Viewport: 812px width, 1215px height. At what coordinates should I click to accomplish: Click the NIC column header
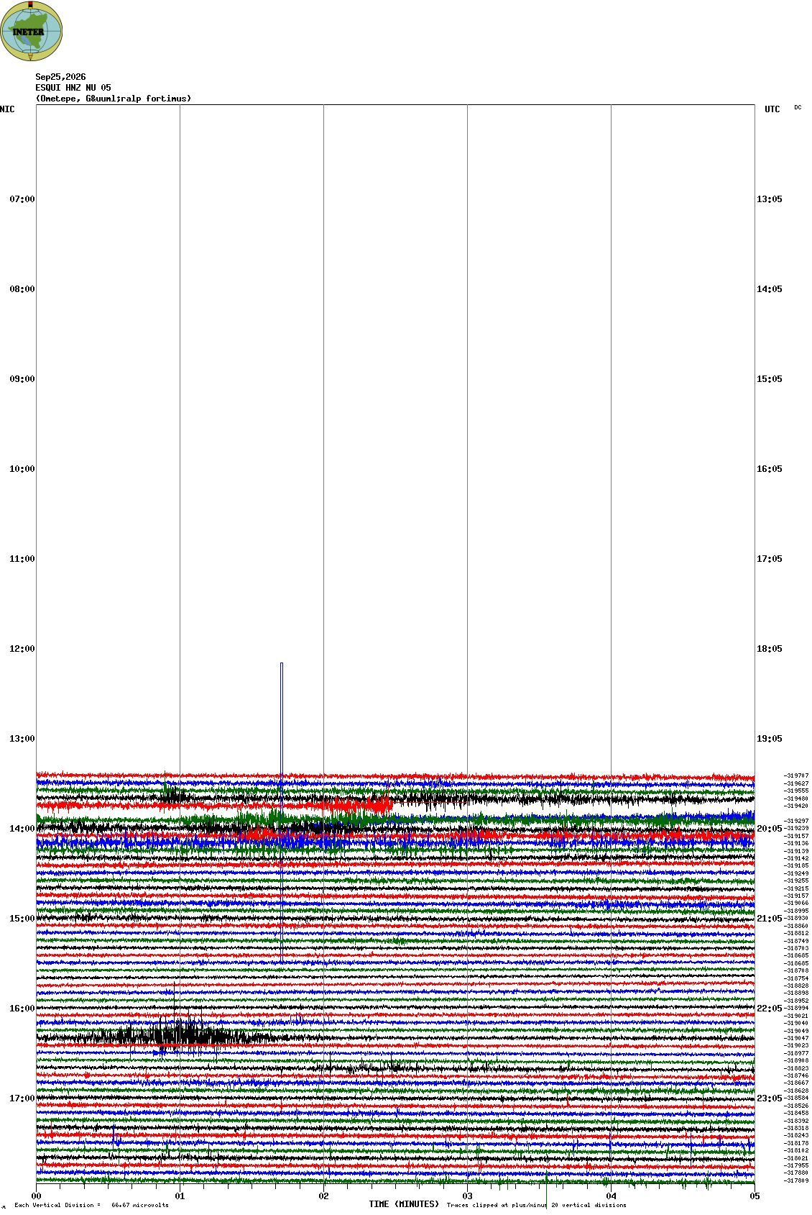[7, 109]
